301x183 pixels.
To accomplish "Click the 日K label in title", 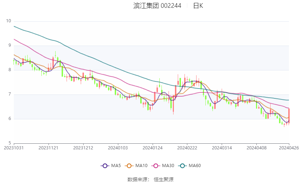I will (x=198, y=6).
